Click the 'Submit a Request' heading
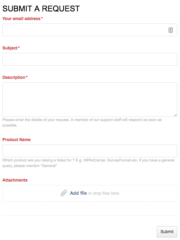 point(41,9)
